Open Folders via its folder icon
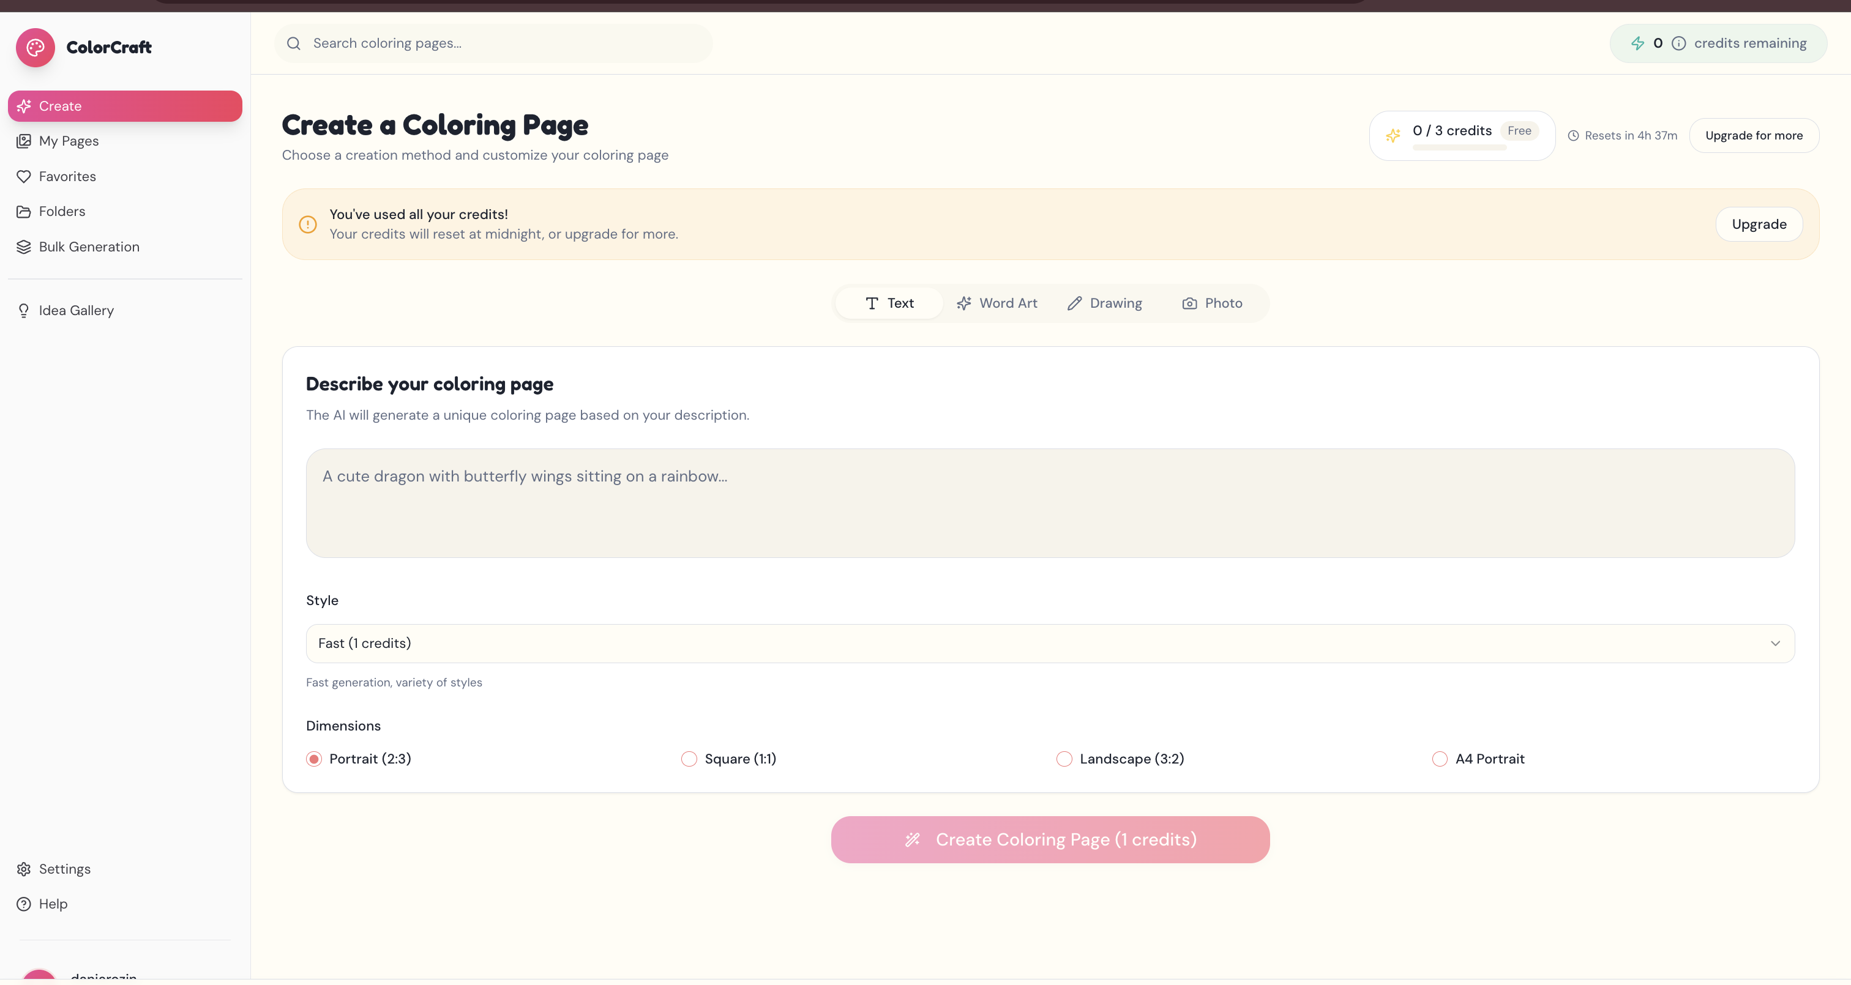Screen dimensions: 1851x985 tap(24, 211)
